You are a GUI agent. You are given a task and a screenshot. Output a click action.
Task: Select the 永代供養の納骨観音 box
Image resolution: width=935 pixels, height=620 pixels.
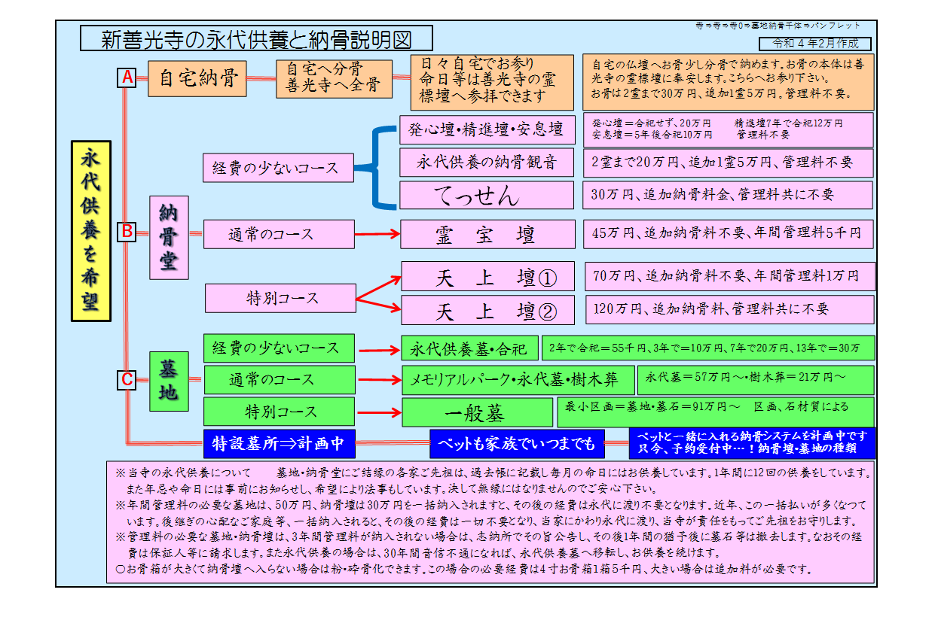point(487,162)
